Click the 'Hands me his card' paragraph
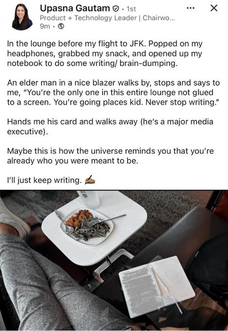Viewport: 228px width, 331px height. tap(110, 126)
